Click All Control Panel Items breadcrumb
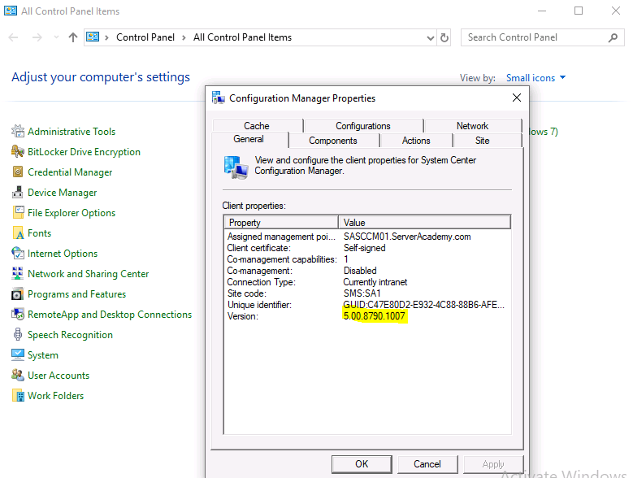The image size is (633, 478). 242,37
